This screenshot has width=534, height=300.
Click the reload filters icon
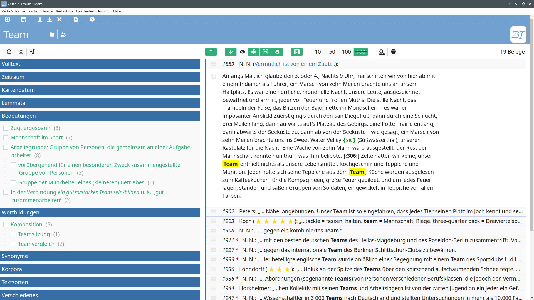(9, 52)
